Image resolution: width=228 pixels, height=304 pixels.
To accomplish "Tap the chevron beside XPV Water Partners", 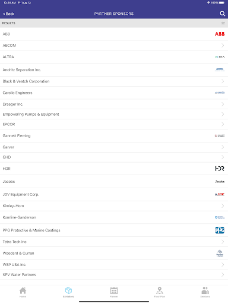I will pos(223,275).
